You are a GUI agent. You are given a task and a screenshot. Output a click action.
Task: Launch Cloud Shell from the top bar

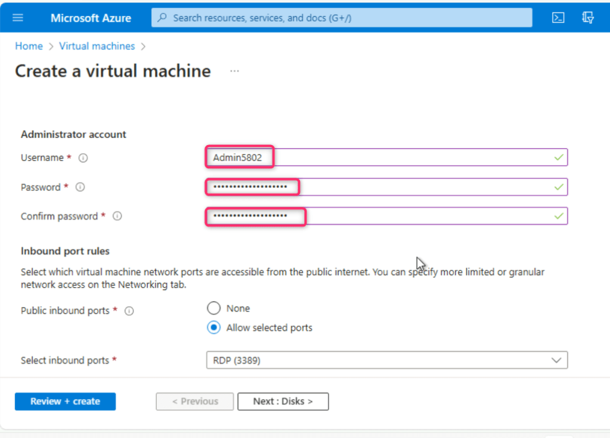(x=558, y=18)
